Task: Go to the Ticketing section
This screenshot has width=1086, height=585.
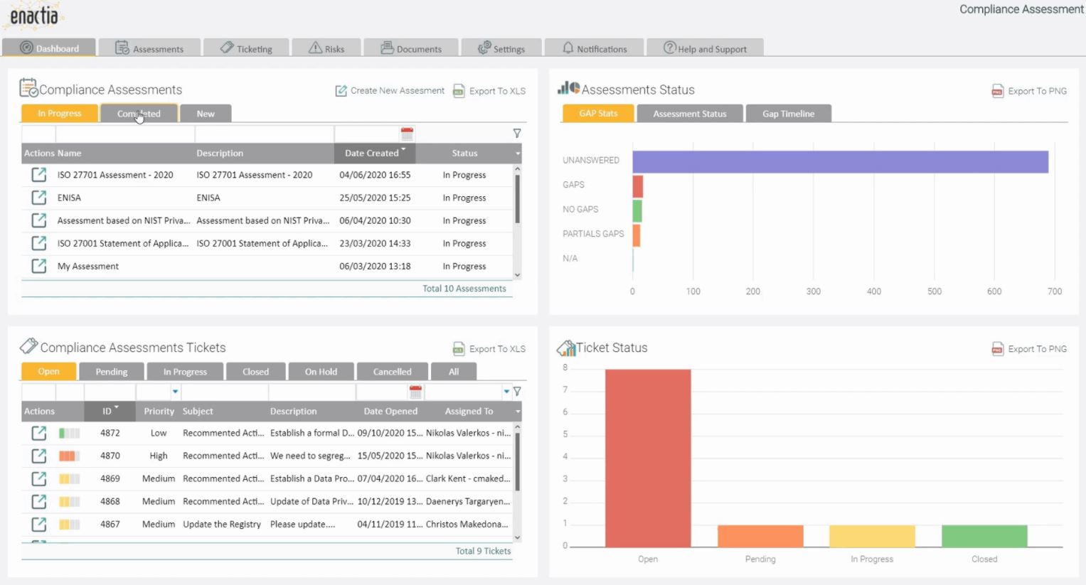Action: point(246,48)
